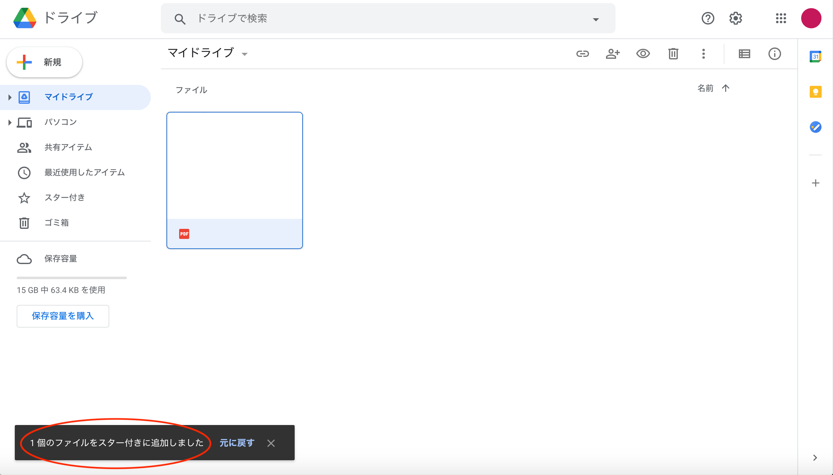The height and width of the screenshot is (475, 833).
Task: Open Google Keep side panel
Action: tap(815, 92)
